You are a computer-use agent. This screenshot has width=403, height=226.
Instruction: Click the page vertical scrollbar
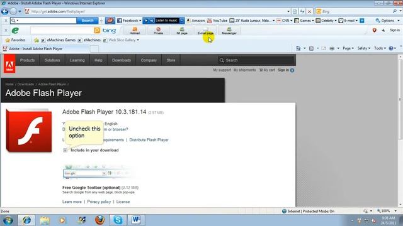click(x=400, y=130)
